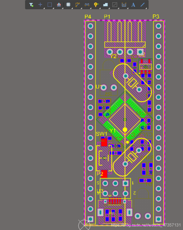
Task: Select the place dimension tool
Action: click(124, 5)
